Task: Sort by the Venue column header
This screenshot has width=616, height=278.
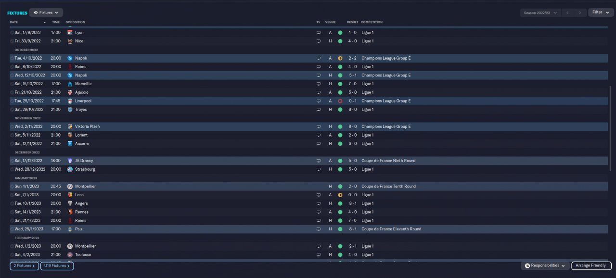Action: [x=330, y=22]
